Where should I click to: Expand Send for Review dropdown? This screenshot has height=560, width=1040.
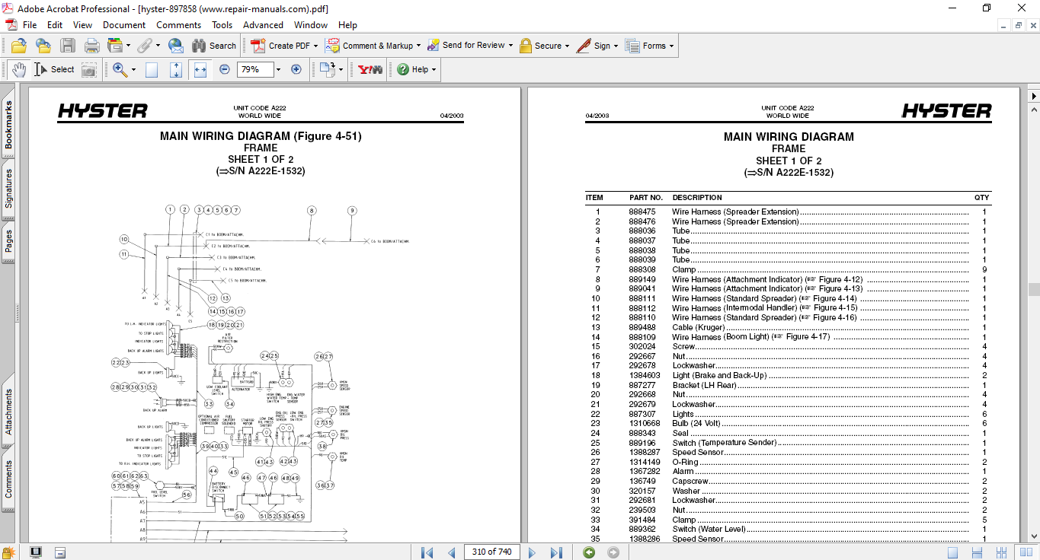[x=510, y=46]
